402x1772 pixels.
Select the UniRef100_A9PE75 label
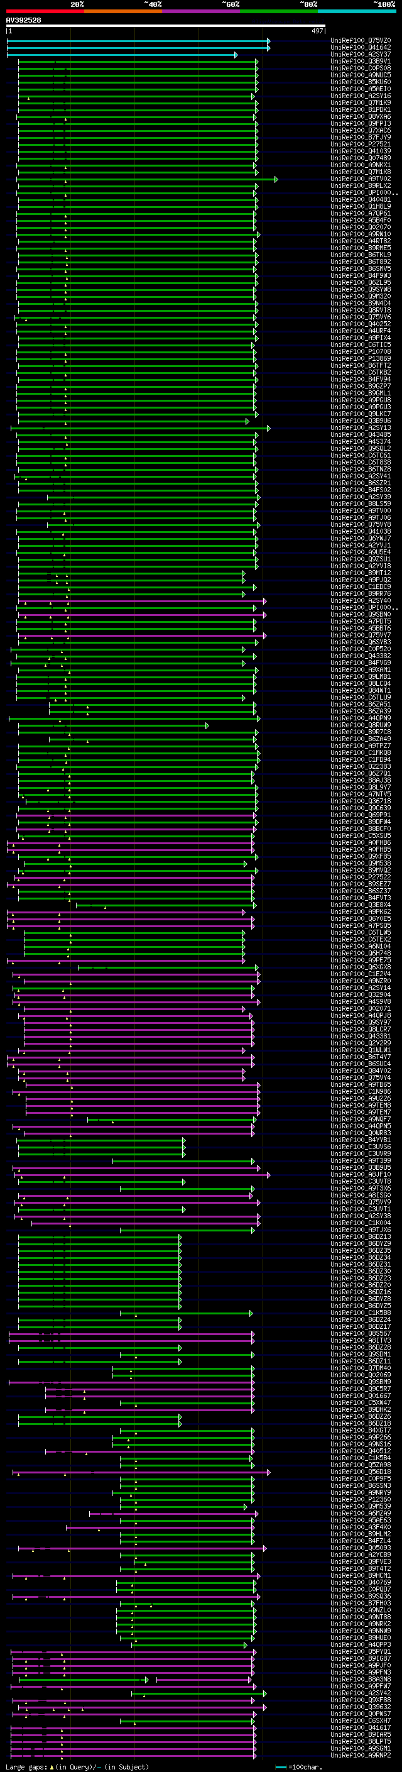361,960
